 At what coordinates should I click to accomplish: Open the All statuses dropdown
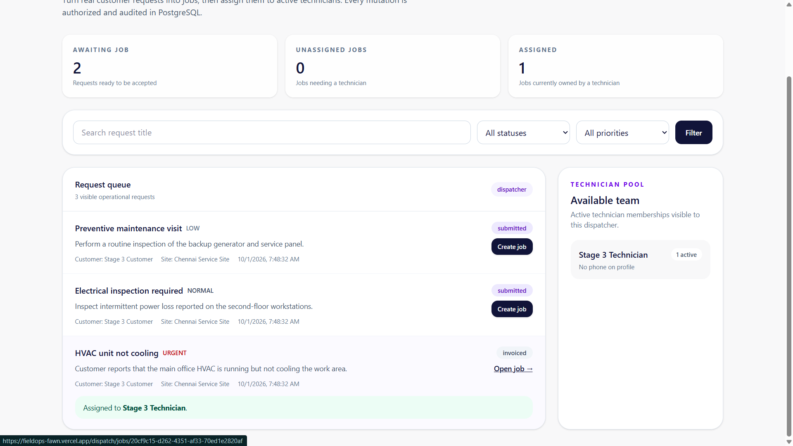coord(523,133)
